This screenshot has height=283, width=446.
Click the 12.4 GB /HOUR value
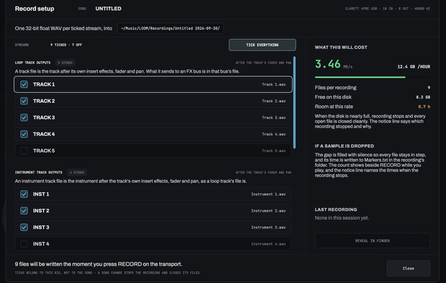[x=413, y=66]
